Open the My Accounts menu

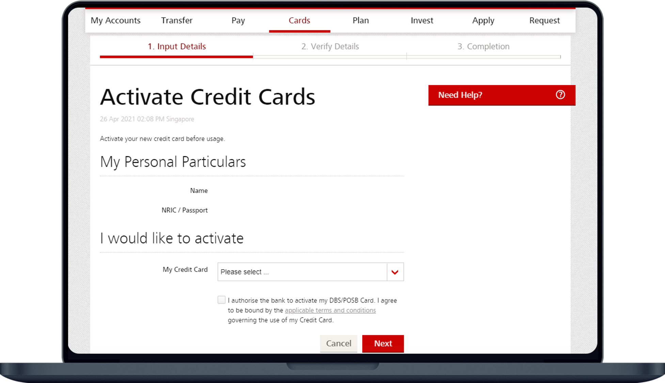tap(115, 20)
